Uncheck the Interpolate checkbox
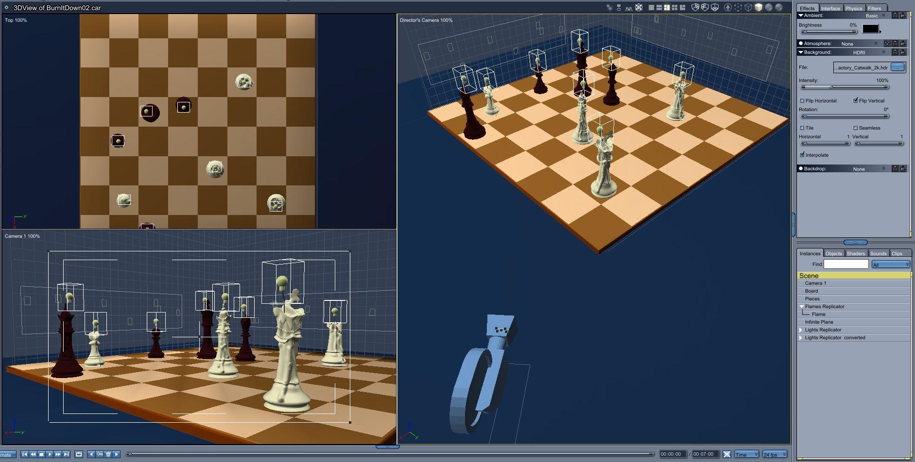The width and height of the screenshot is (915, 462). click(x=802, y=155)
